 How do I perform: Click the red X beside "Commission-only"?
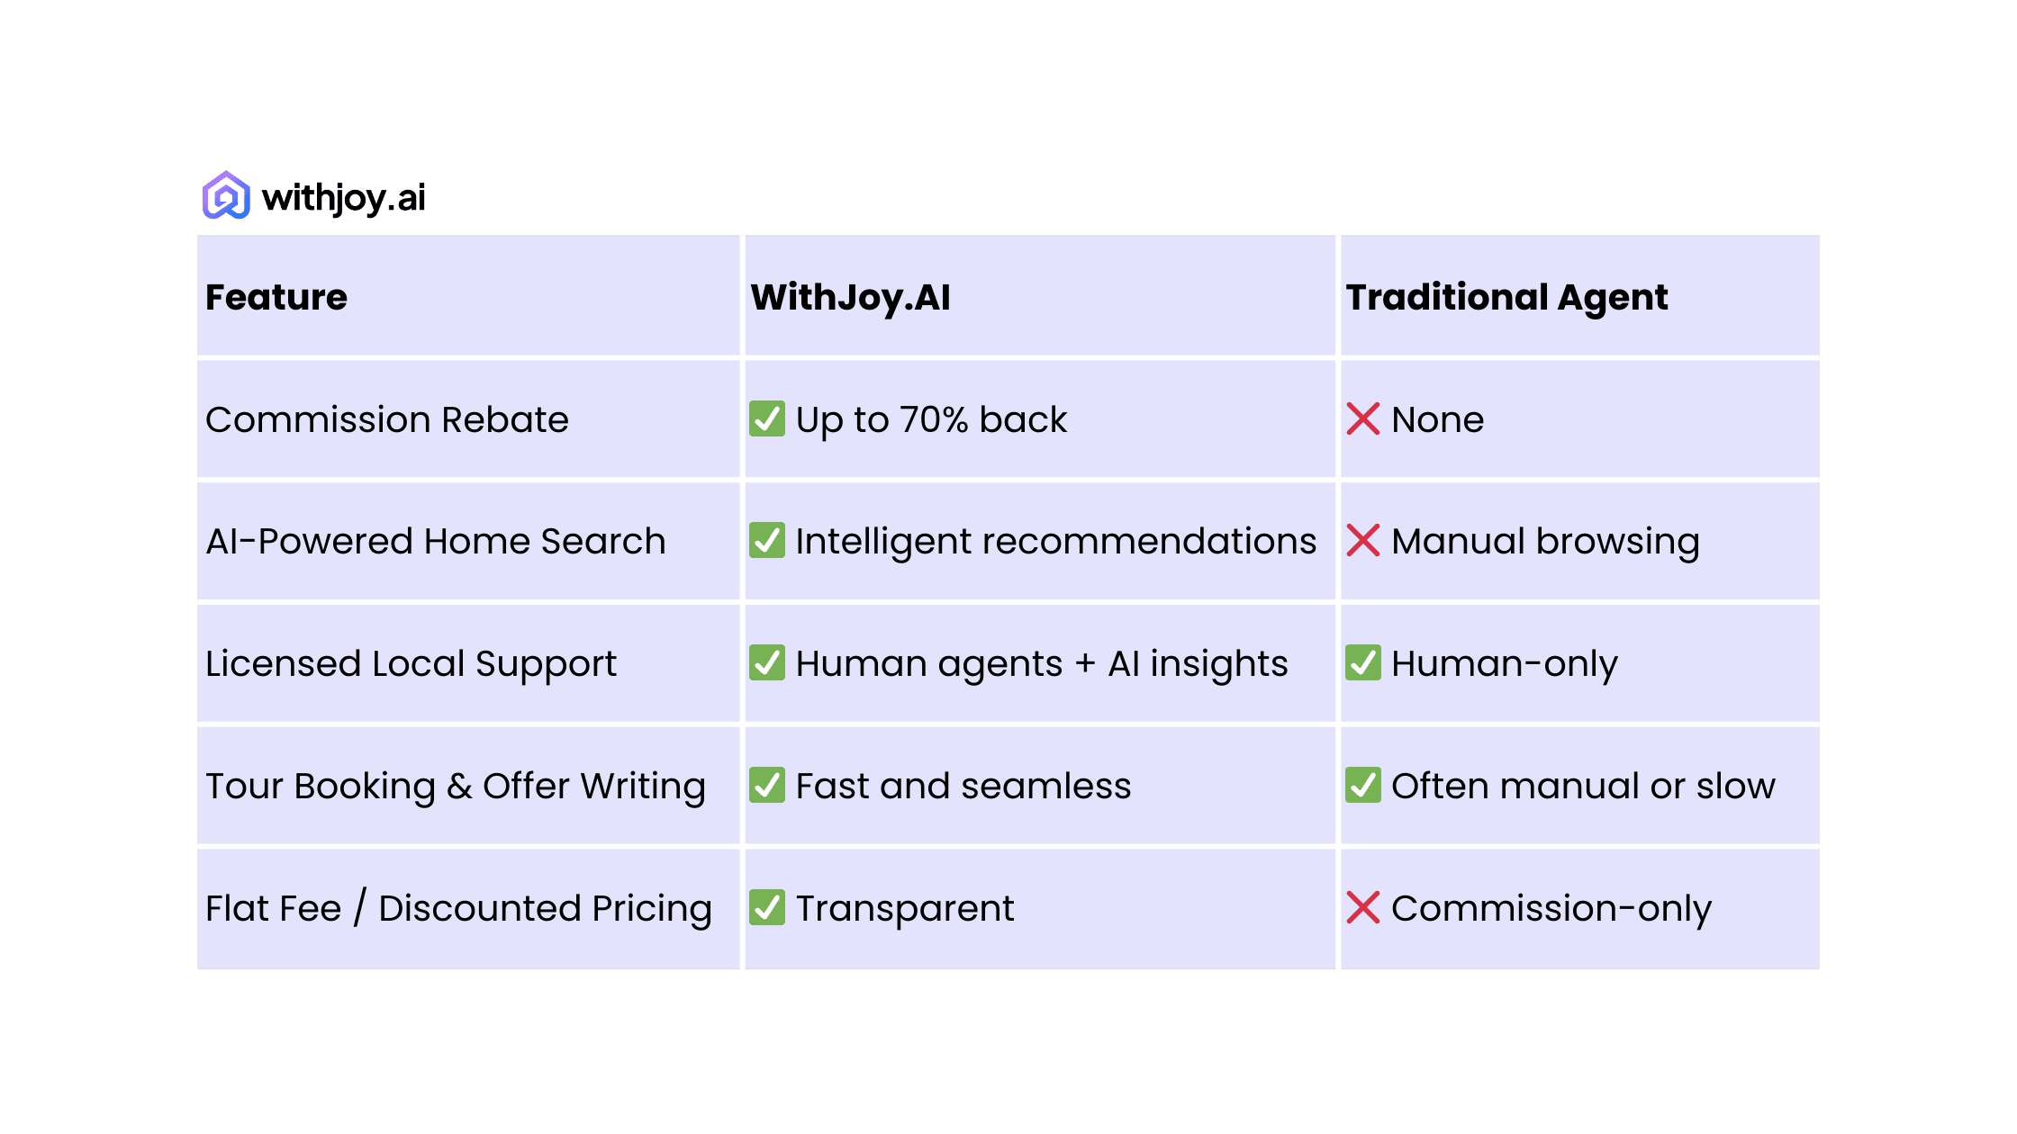1362,907
